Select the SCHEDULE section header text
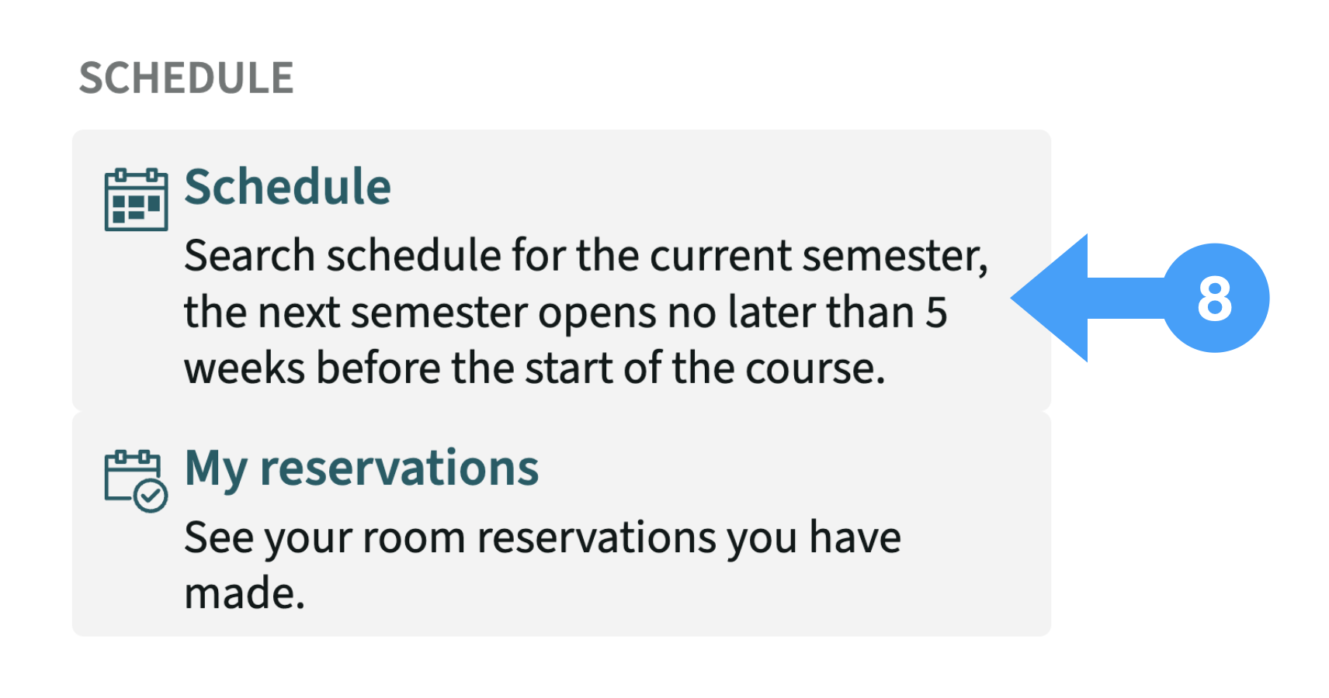Viewport: 1329px width, 698px height. (186, 78)
